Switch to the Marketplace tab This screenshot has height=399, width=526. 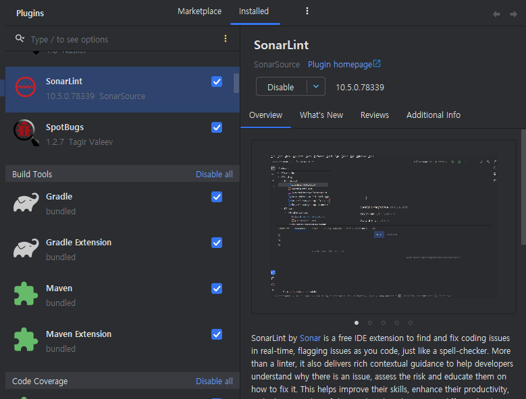(200, 11)
